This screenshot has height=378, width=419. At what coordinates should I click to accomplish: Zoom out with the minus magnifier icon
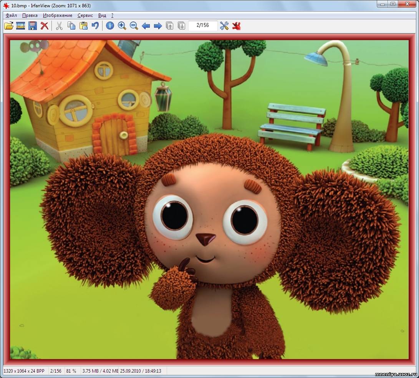(x=134, y=26)
